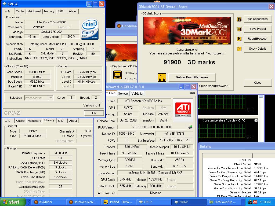
Task: Click the BIOS save chip icon in GPU-Z
Action: pos(190,127)
